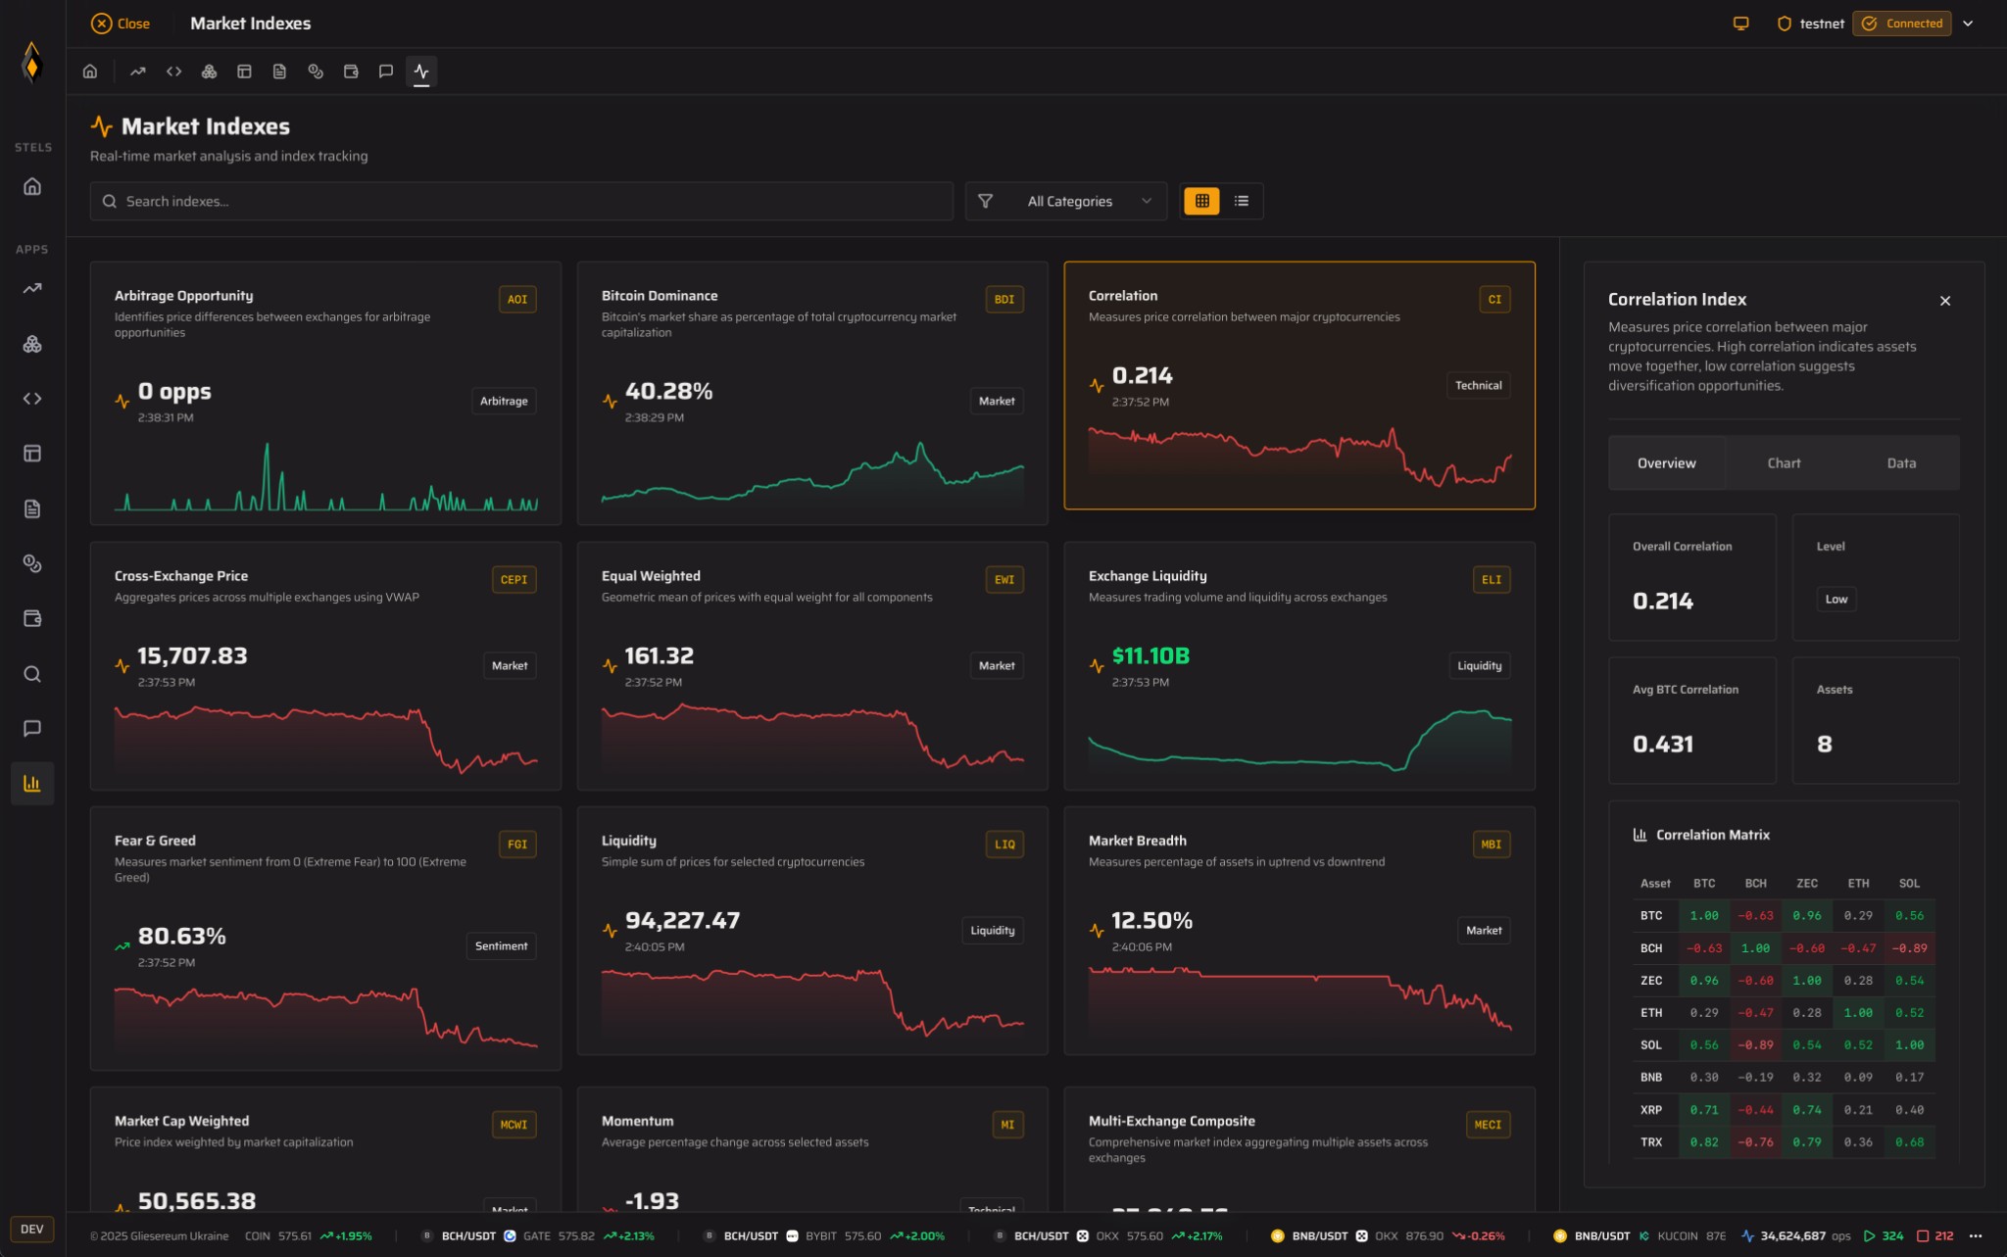Switch to the Chart tab in Correlation Index
Screen dimensions: 2007x1257
tap(1783, 462)
